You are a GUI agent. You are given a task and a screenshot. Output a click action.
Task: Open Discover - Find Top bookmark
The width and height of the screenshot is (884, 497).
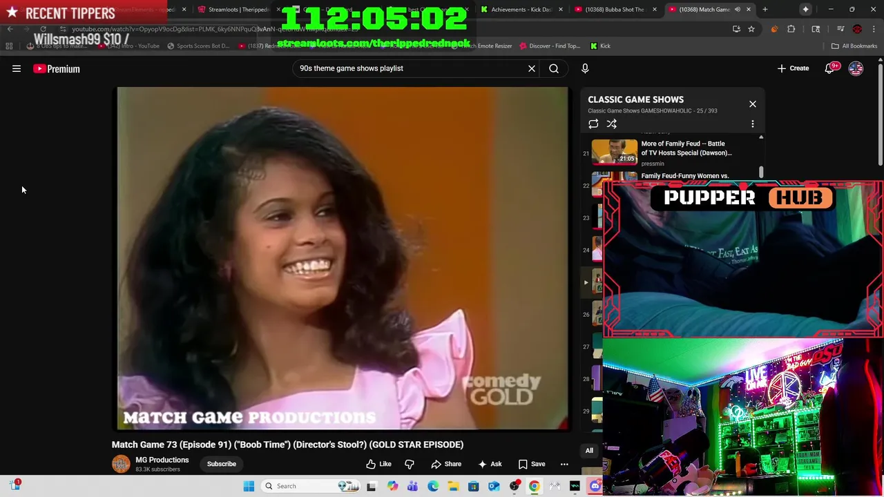tap(550, 46)
